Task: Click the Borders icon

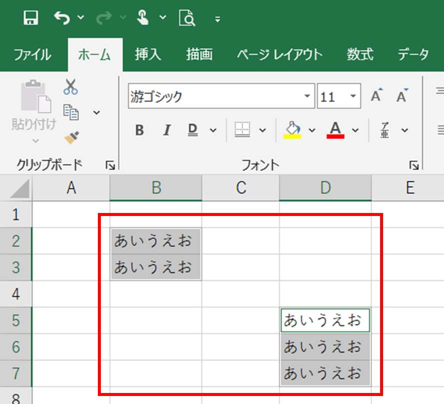Action: 242,130
